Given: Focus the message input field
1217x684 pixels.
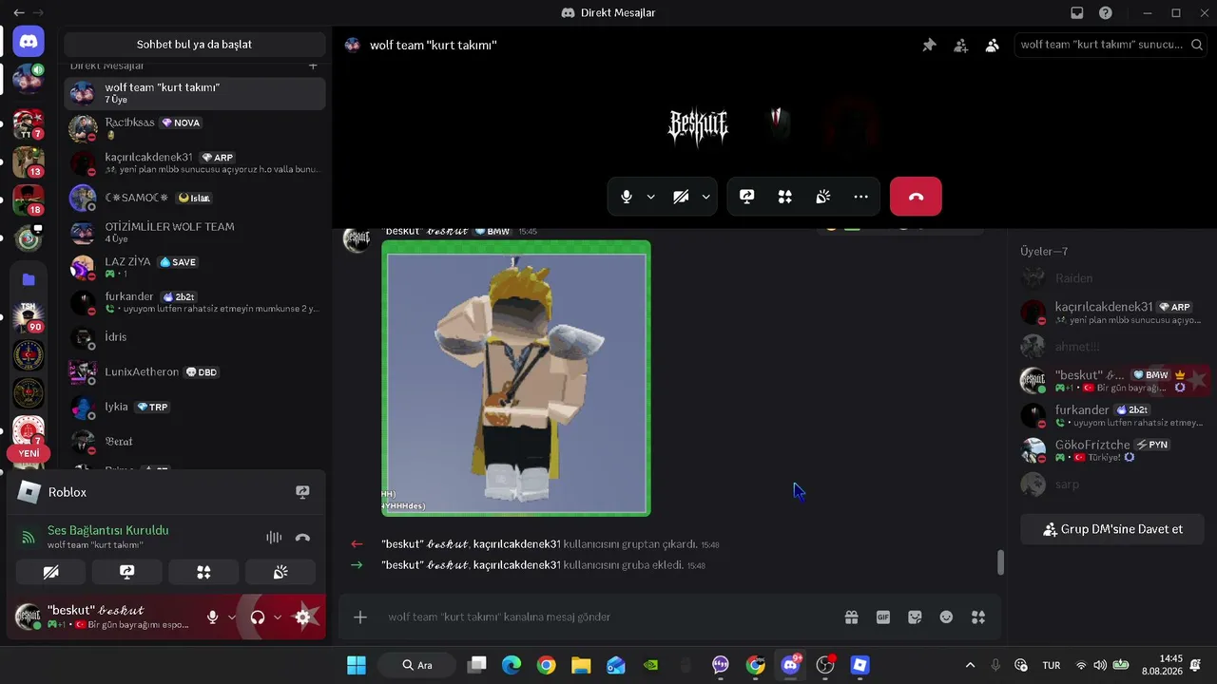Looking at the screenshot, I should click(608, 617).
